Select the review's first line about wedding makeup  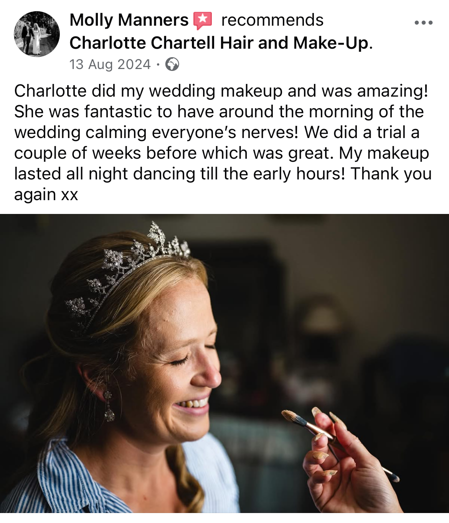click(x=221, y=91)
